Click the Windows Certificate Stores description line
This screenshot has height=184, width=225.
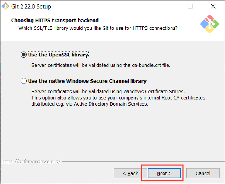point(108,91)
